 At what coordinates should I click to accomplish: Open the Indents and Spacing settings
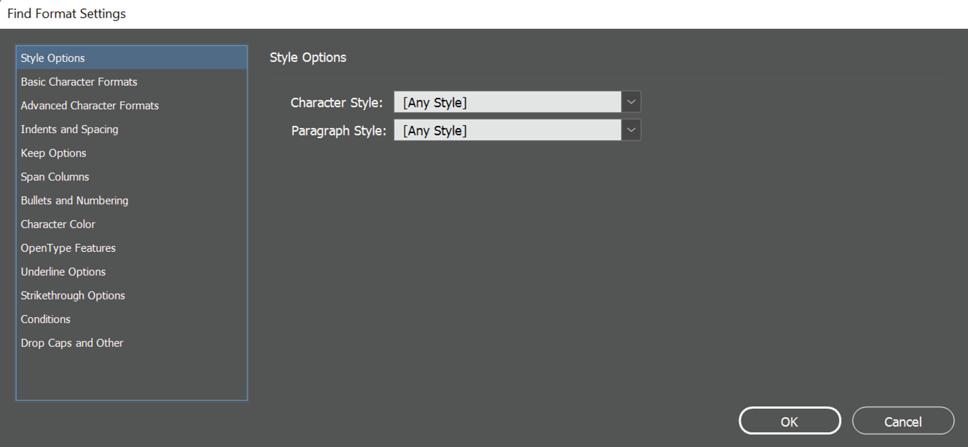click(69, 129)
